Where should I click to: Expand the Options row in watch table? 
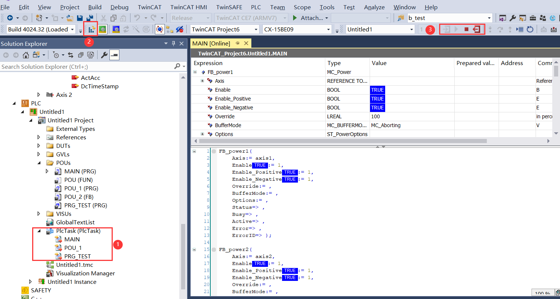click(202, 134)
